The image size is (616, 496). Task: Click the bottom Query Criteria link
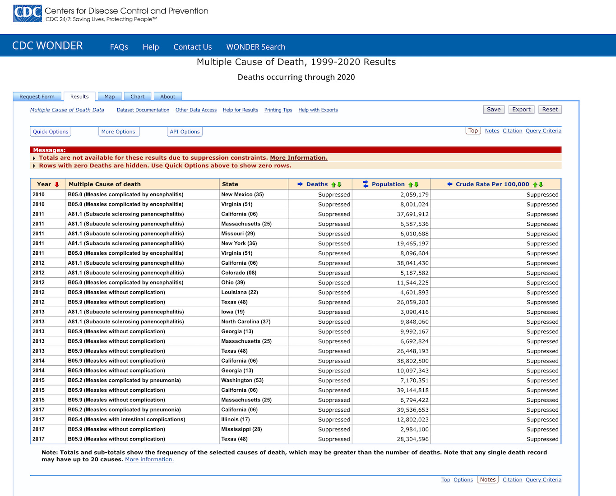543,480
